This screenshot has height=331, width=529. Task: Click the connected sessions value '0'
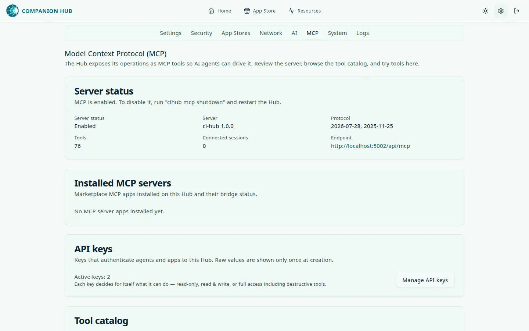pyautogui.click(x=204, y=146)
